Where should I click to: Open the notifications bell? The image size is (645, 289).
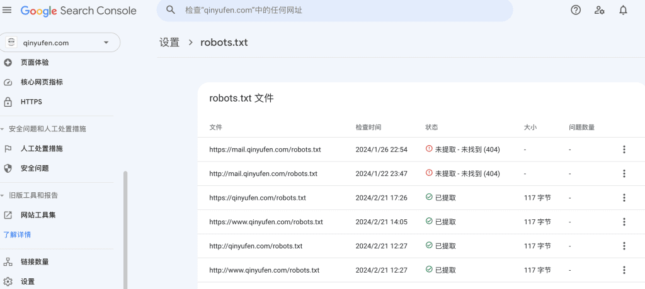(623, 10)
